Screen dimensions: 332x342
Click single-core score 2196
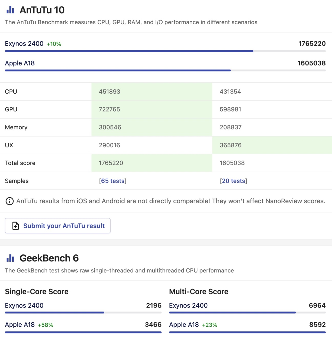pyautogui.click(x=154, y=306)
